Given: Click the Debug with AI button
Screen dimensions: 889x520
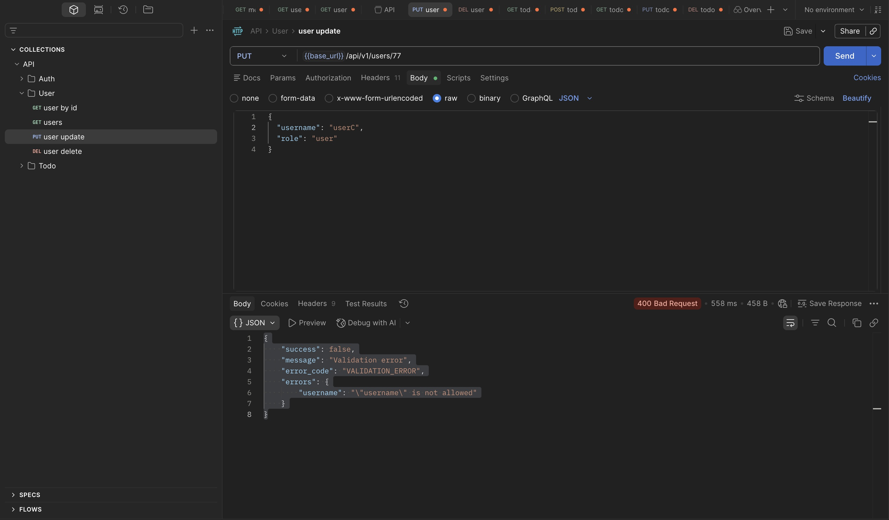Looking at the screenshot, I should pyautogui.click(x=366, y=323).
